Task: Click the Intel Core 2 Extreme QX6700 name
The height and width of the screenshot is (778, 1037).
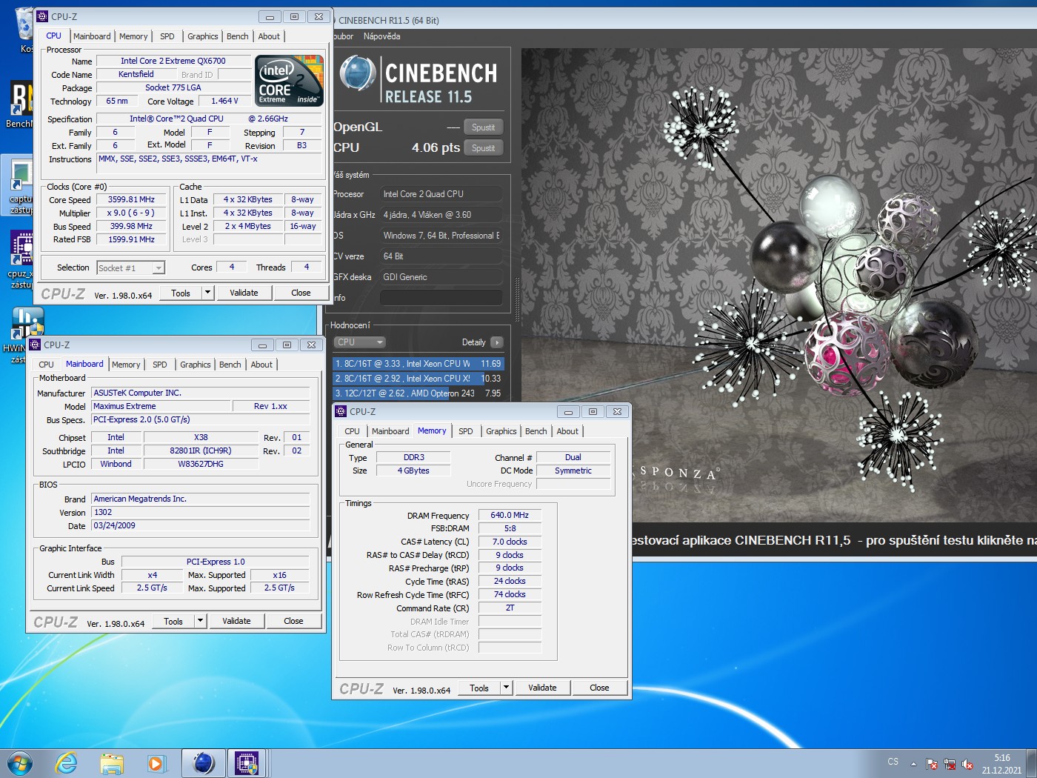Action: 173,61
